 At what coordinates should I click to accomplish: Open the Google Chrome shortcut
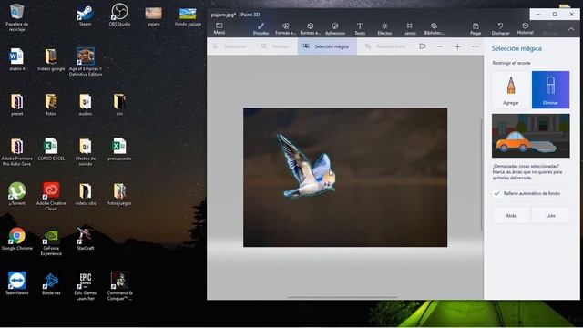coord(16,239)
